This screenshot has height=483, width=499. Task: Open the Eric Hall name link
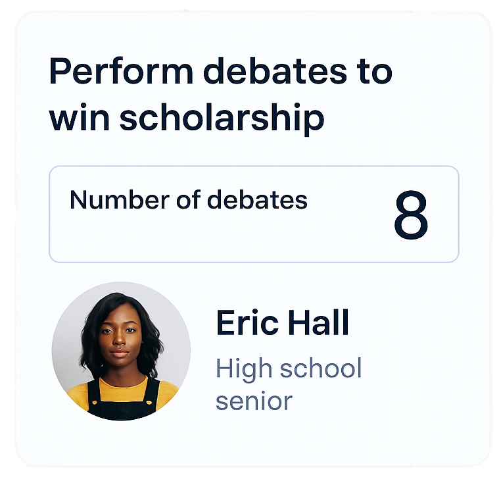[x=283, y=323]
